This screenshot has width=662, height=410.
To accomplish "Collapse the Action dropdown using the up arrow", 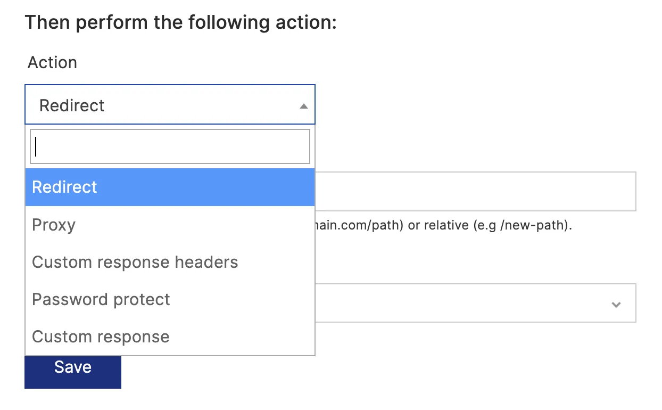I will (x=303, y=105).
